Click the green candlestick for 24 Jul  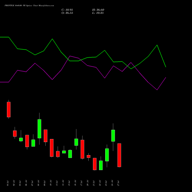coord(113,136)
